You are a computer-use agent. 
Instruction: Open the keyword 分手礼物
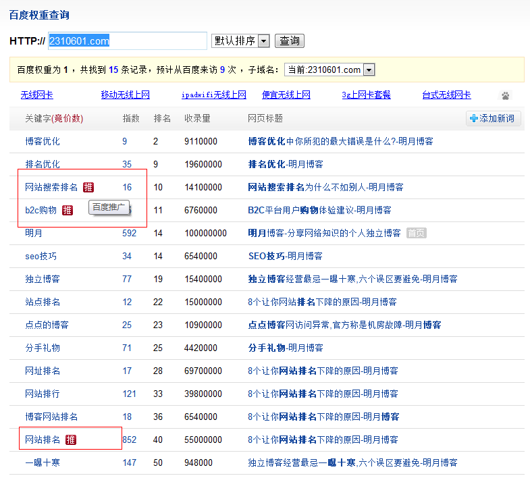43,348
